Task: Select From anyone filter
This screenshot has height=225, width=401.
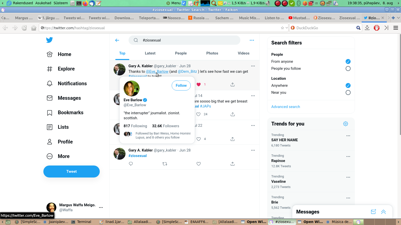Action: pos(348,61)
